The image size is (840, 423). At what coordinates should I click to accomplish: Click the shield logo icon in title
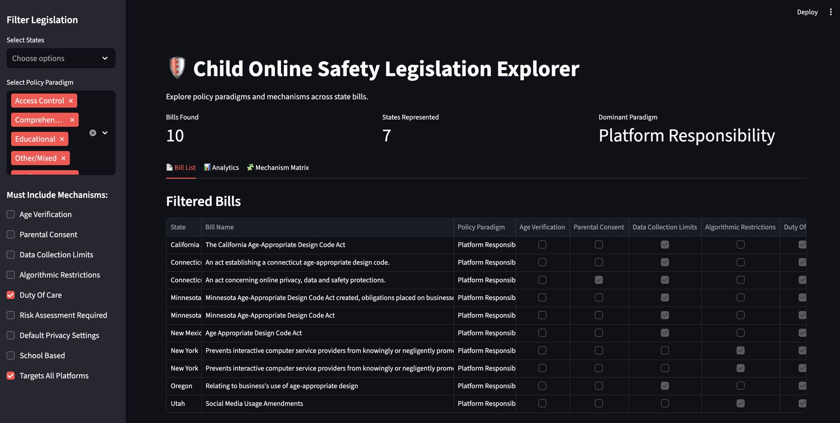[177, 68]
